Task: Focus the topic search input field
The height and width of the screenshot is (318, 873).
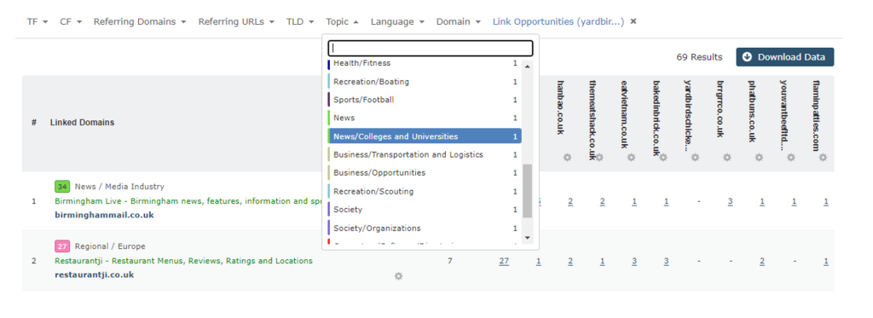Action: coord(431,48)
